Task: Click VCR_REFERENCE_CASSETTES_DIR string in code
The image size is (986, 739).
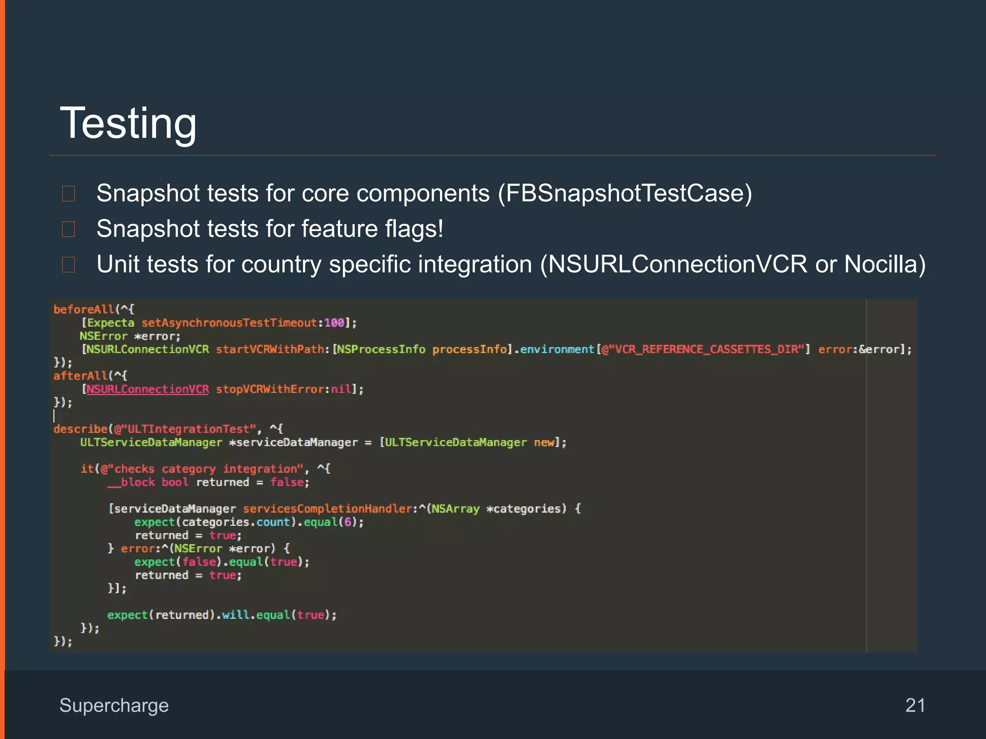Action: click(703, 349)
